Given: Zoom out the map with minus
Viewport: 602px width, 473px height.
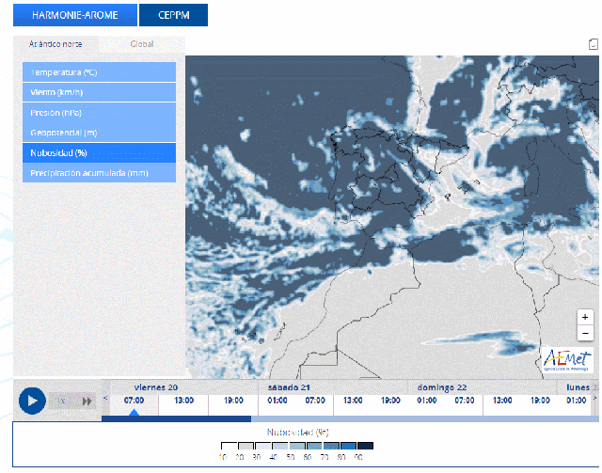Looking at the screenshot, I should pos(585,334).
